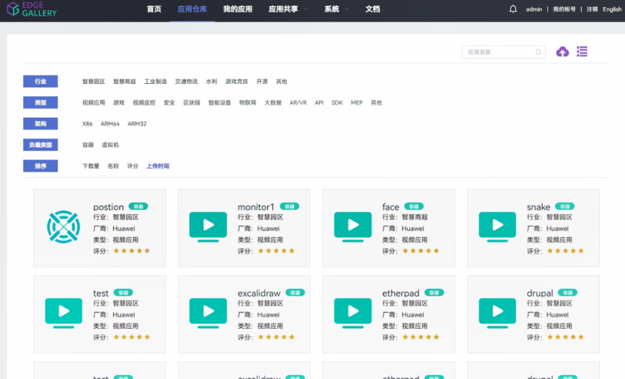Click the 容器 badge next to monitor1
The height and width of the screenshot is (379, 625).
289,206
